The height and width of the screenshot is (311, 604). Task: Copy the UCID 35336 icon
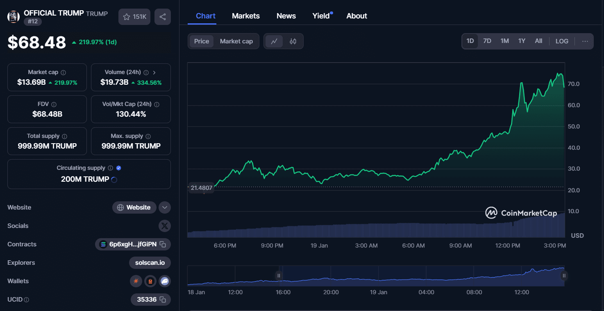tap(163, 300)
